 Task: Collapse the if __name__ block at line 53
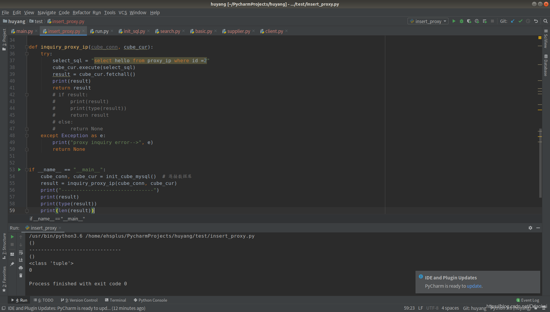(x=27, y=170)
